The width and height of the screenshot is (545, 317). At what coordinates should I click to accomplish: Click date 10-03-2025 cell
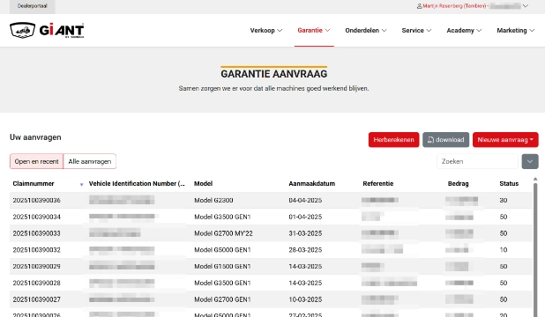tap(305, 299)
